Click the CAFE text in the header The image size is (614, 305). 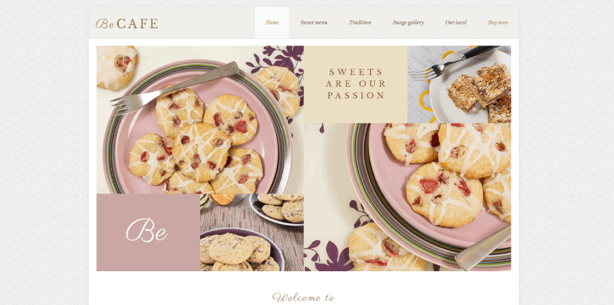pyautogui.click(x=138, y=24)
